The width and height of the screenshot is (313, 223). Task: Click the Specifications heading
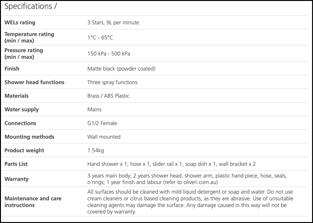coord(30,6)
